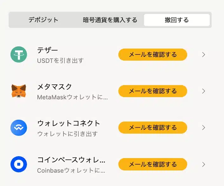Click メールを確認する button next to メタマスク
The height and width of the screenshot is (186, 224).
153,91
